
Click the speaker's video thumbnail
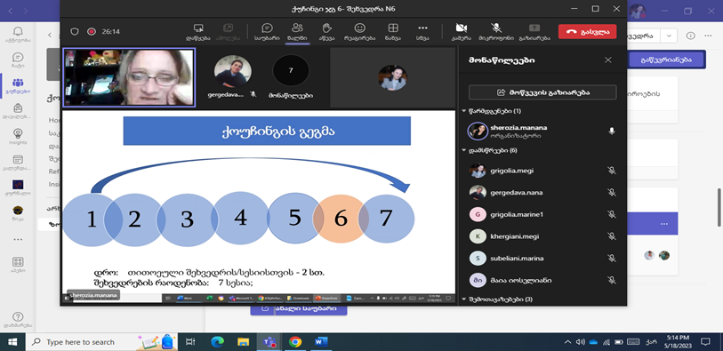129,77
